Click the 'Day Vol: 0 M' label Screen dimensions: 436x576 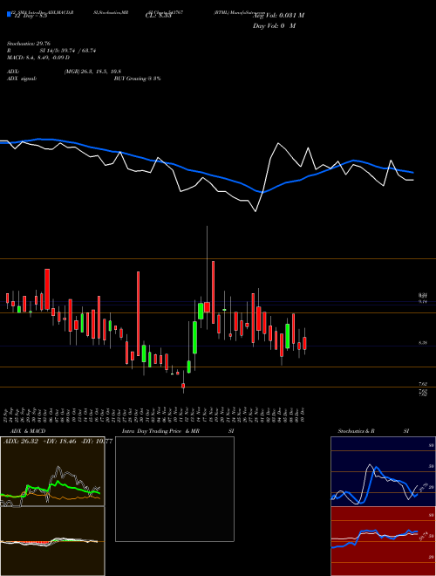(274, 26)
